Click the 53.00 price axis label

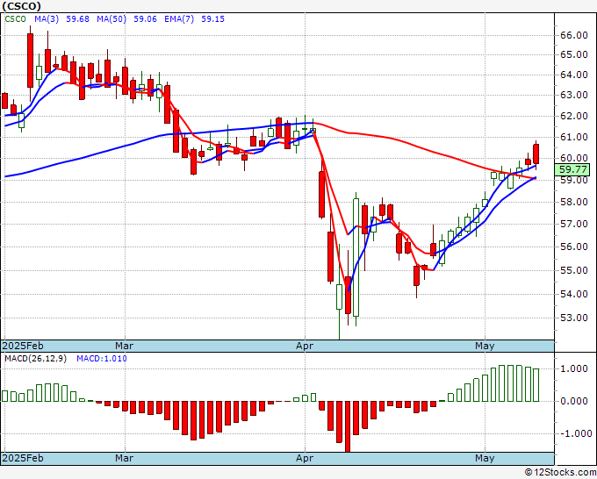coord(574,318)
